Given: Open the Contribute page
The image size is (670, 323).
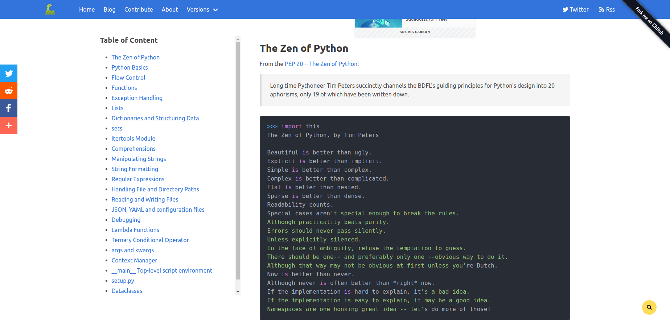Looking at the screenshot, I should coord(139,9).
